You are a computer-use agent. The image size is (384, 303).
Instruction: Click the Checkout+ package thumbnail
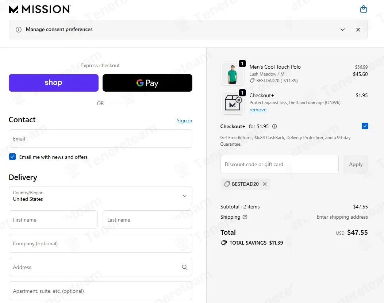pyautogui.click(x=233, y=103)
